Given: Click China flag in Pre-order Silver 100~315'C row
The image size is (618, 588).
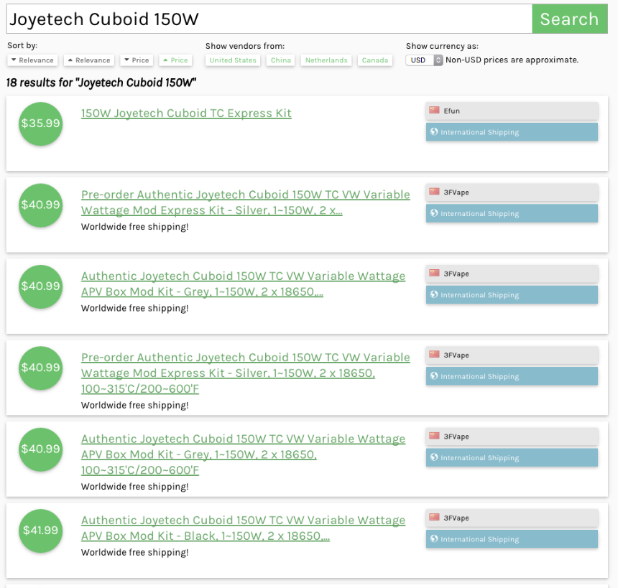Looking at the screenshot, I should (434, 354).
